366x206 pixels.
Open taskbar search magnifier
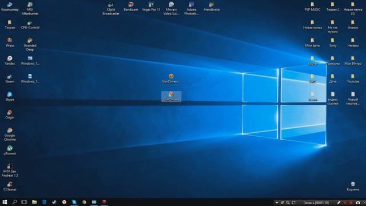pyautogui.click(x=14, y=202)
